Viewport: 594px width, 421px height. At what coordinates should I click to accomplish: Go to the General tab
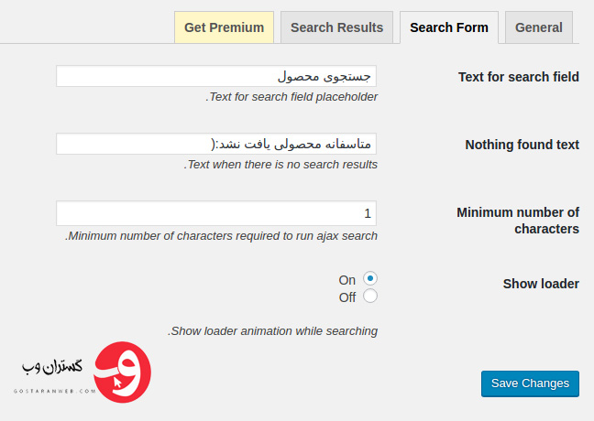click(x=539, y=27)
